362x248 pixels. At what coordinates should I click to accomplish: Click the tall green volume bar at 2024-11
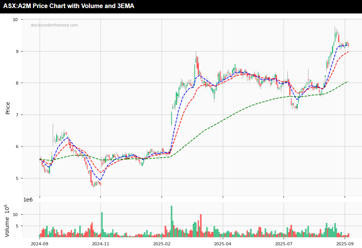(102, 224)
